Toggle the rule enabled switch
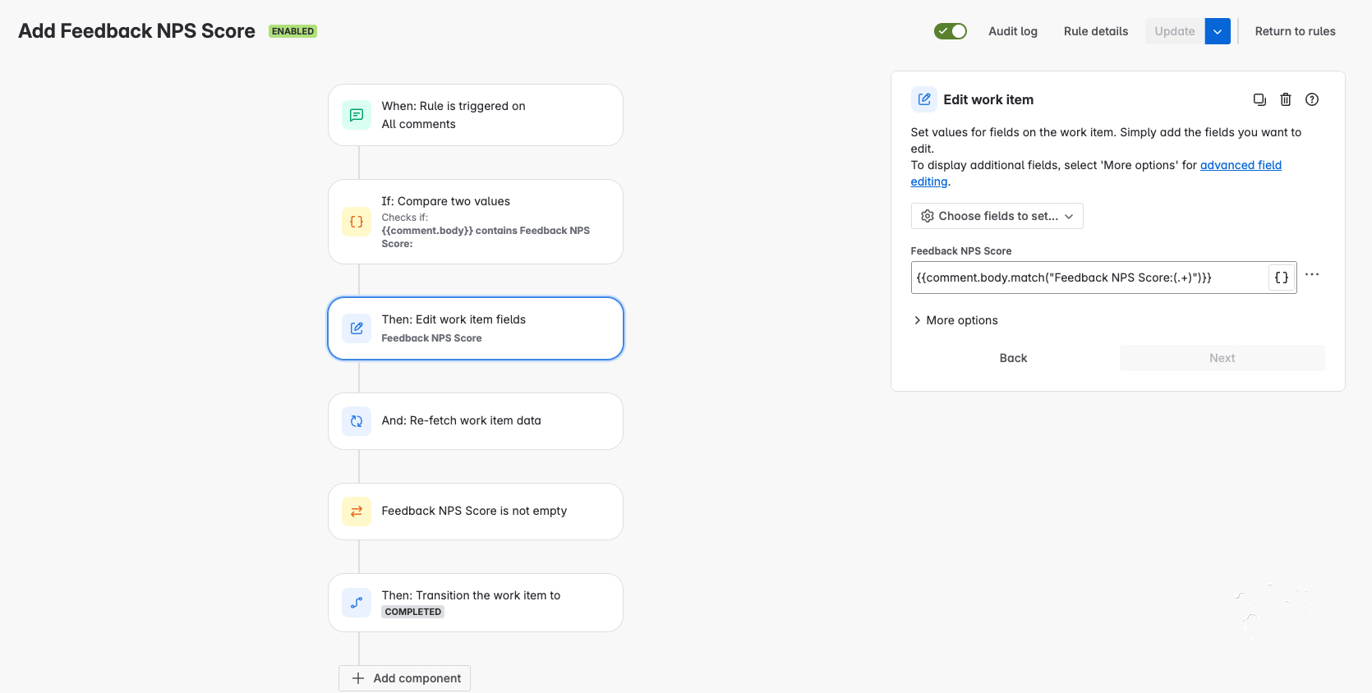1372x693 pixels. click(951, 31)
